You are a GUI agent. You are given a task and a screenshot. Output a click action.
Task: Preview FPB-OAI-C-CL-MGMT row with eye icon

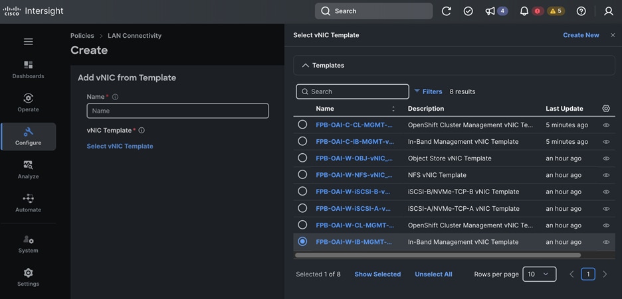pos(606,125)
